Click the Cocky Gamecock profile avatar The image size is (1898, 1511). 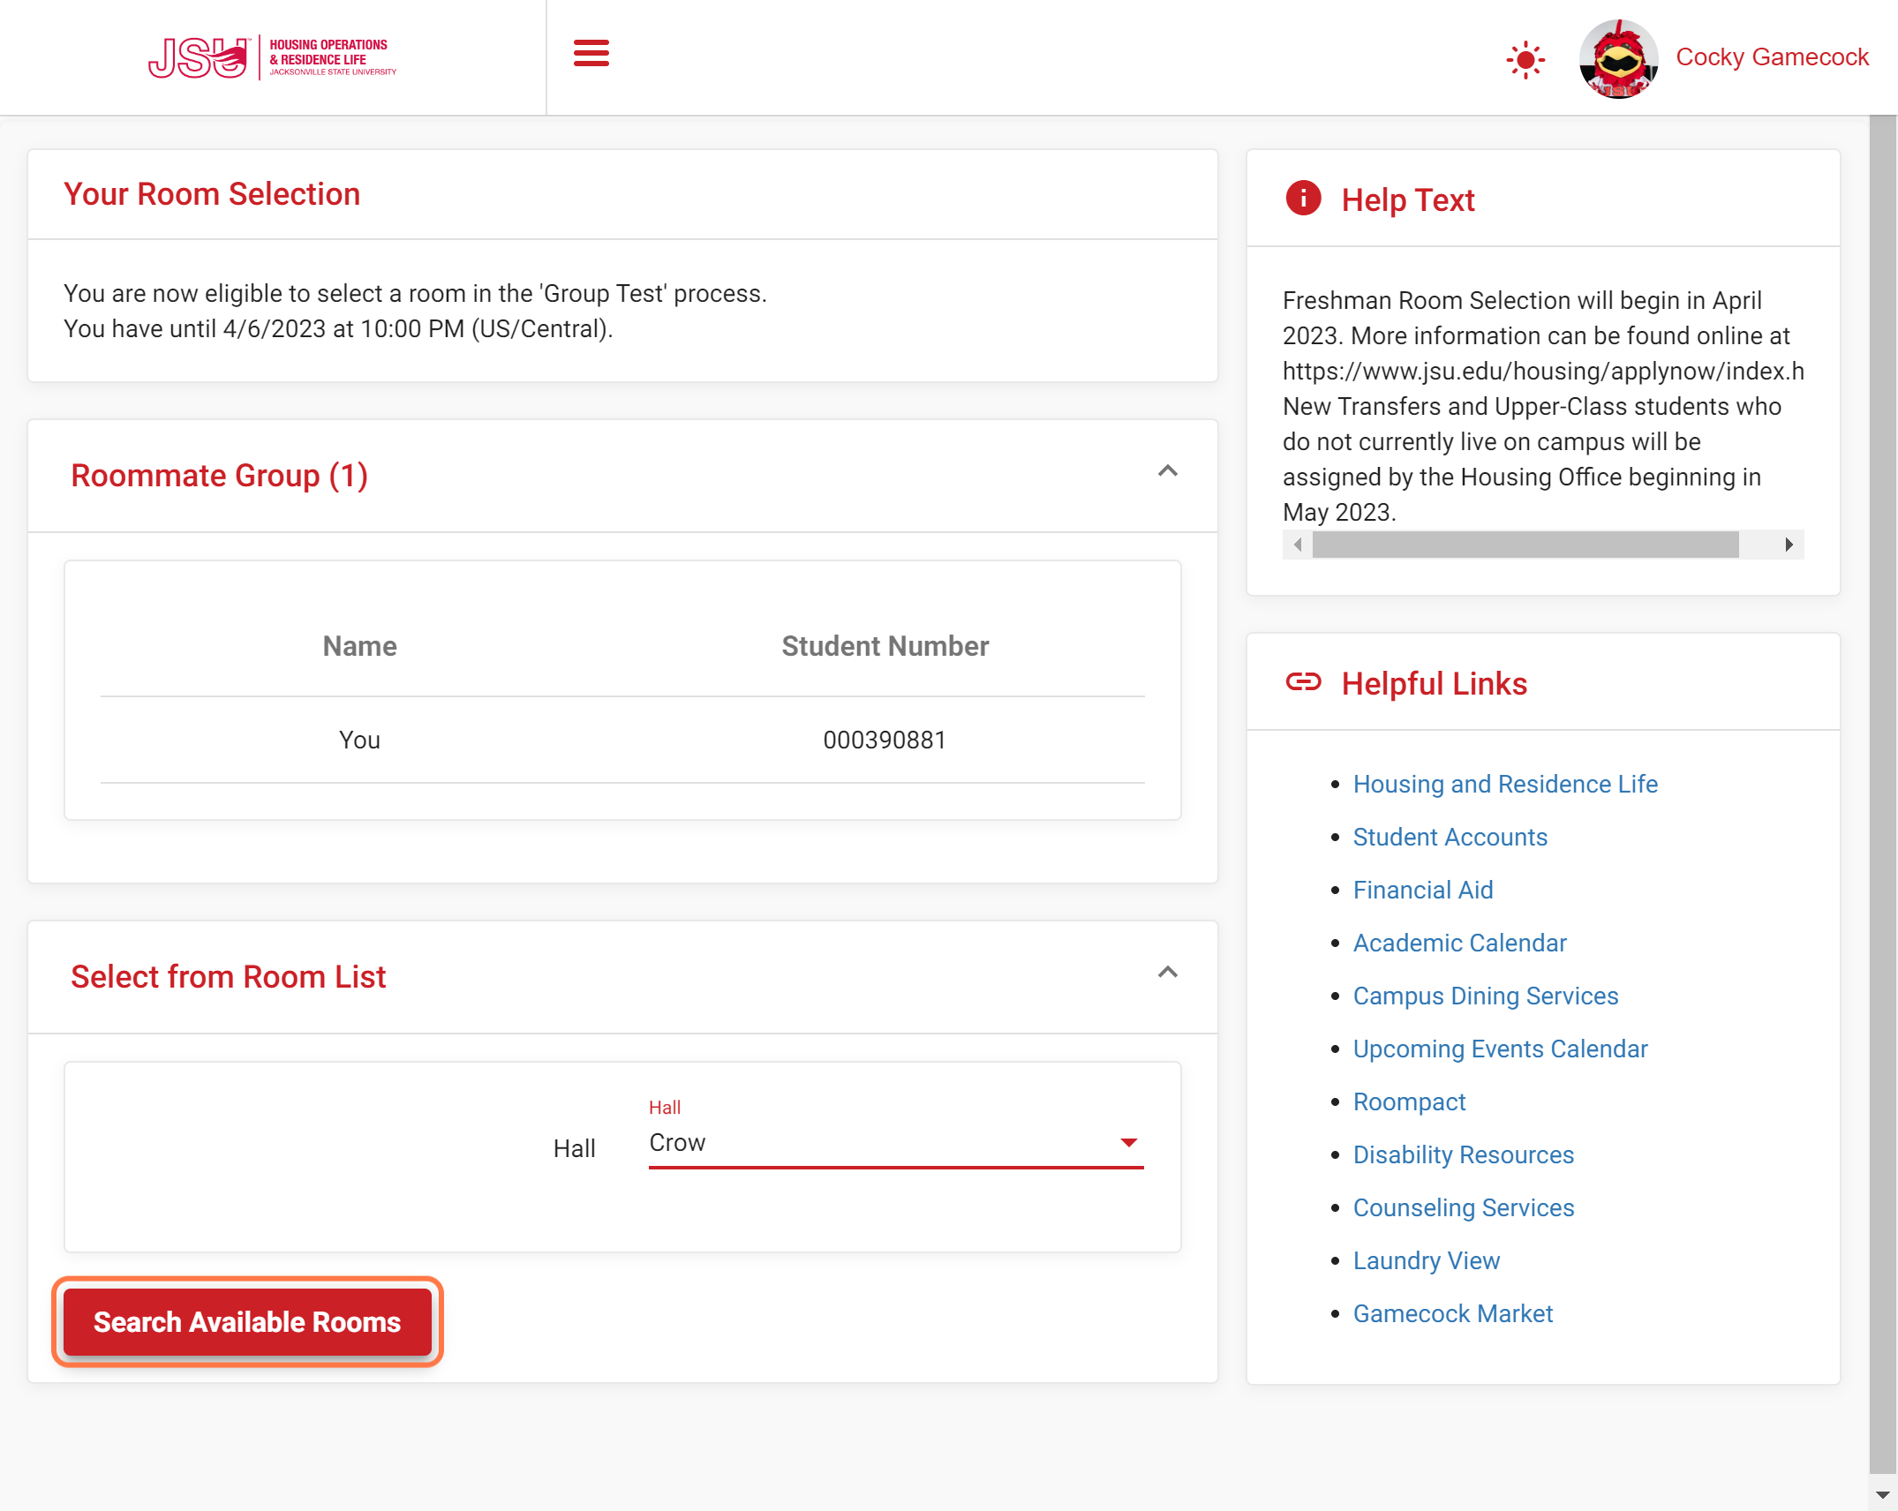[x=1617, y=58]
